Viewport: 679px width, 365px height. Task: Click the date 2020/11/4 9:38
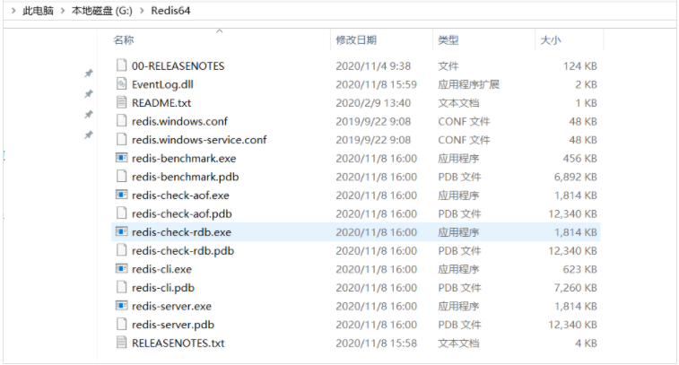click(x=373, y=65)
